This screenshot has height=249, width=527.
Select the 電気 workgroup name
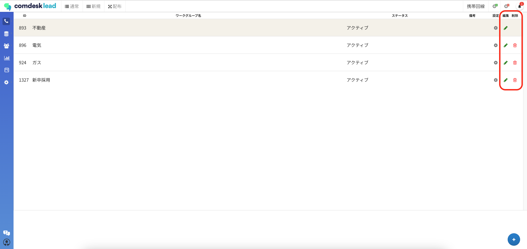pyautogui.click(x=37, y=45)
